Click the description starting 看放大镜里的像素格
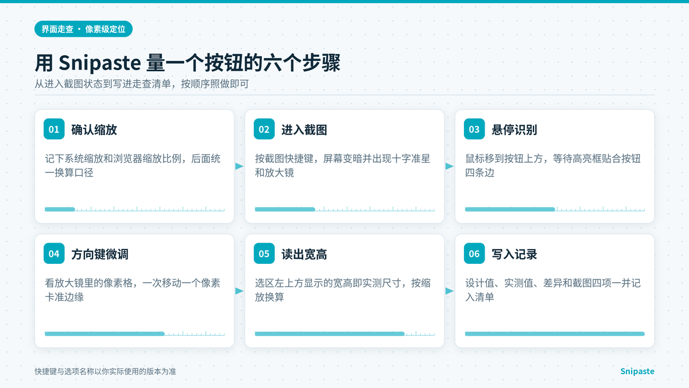This screenshot has height=388, width=689. (x=133, y=290)
